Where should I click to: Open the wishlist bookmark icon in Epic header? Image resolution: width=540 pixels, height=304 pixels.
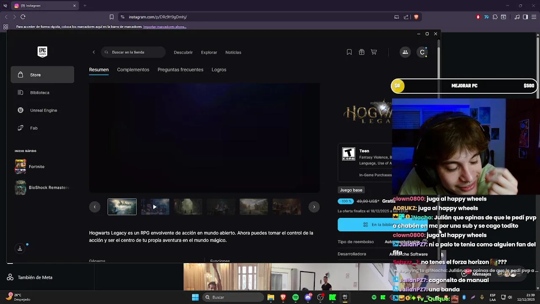[349, 52]
